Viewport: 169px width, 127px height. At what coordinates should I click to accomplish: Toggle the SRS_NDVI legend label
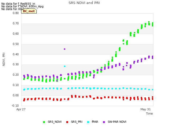pos(55,122)
